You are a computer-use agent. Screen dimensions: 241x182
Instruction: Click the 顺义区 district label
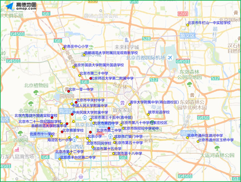[x=188, y=35]
